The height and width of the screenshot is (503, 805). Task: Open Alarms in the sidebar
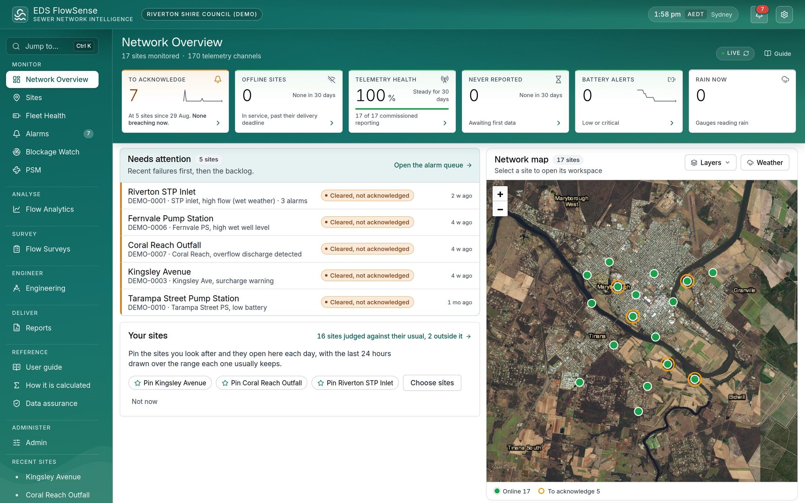tap(52, 134)
